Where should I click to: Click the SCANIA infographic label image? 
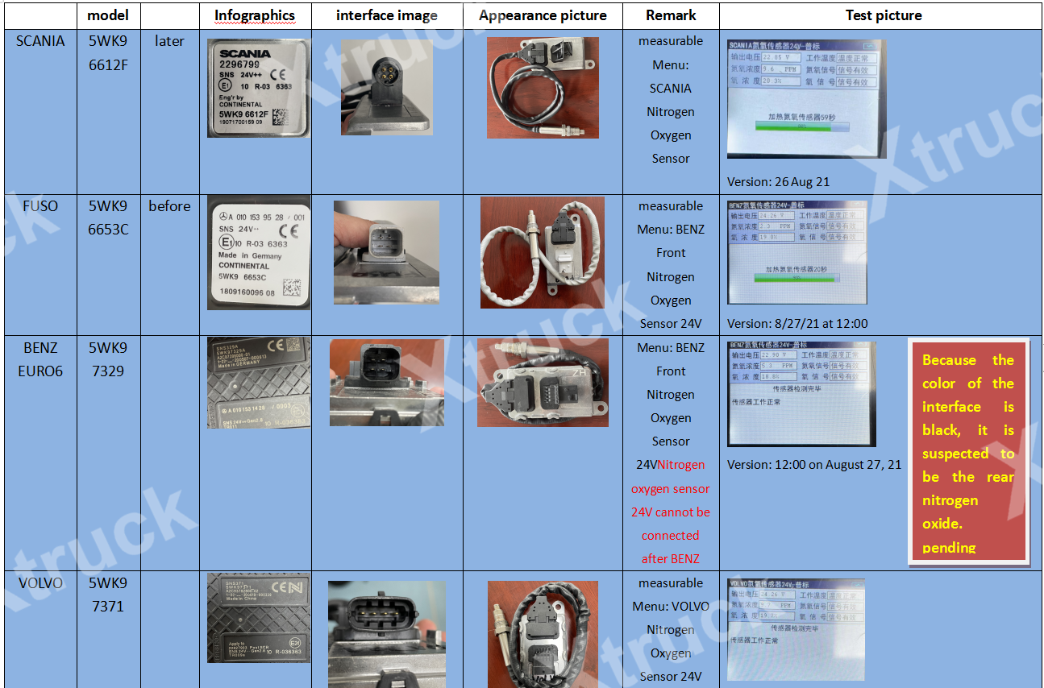(x=258, y=88)
